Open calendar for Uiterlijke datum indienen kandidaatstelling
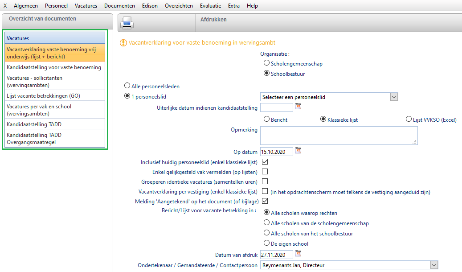This screenshot has height=272, width=462. pos(298,107)
